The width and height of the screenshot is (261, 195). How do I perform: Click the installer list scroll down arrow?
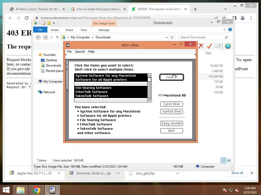(149, 100)
